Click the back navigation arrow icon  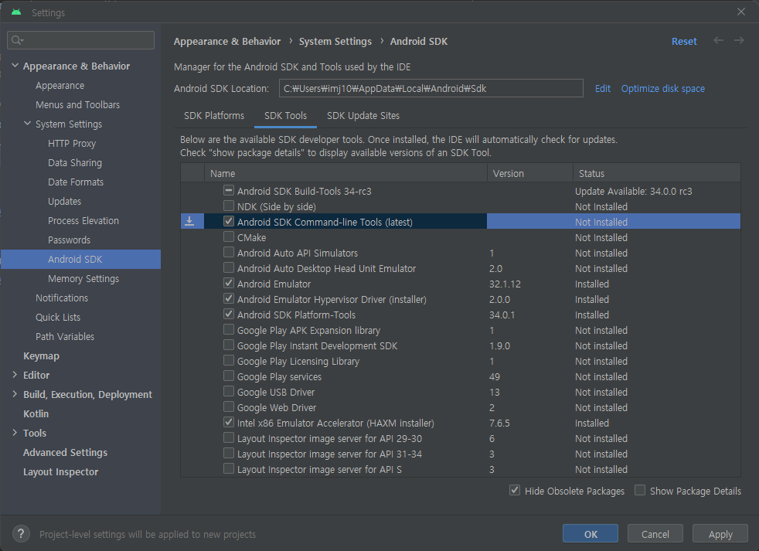pyautogui.click(x=718, y=41)
